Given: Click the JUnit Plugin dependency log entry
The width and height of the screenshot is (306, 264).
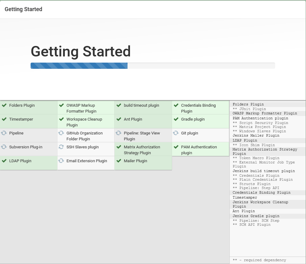Looking at the screenshot, I should (249, 109).
